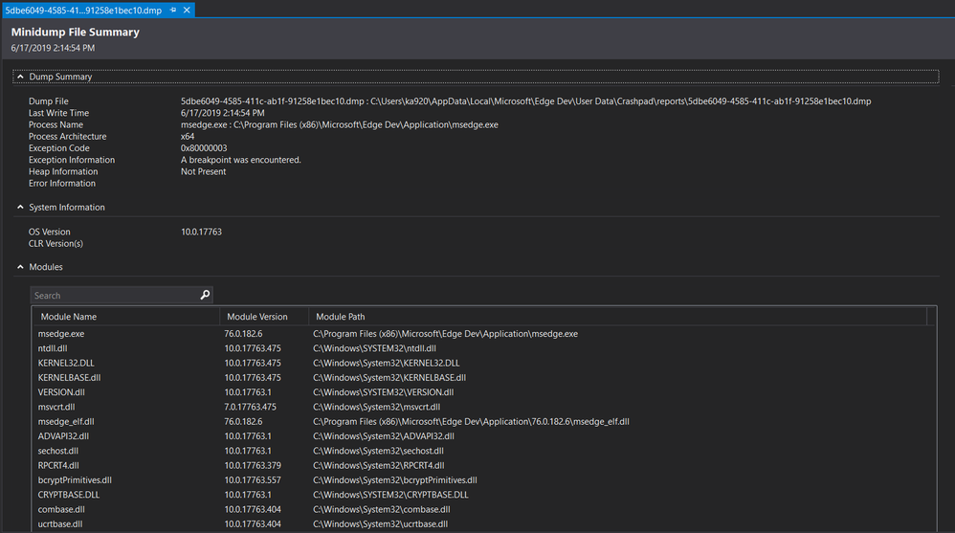Viewport: 955px width, 533px height.
Task: Click the 76.0.182.6 version of msedge.exe
Action: (x=243, y=334)
